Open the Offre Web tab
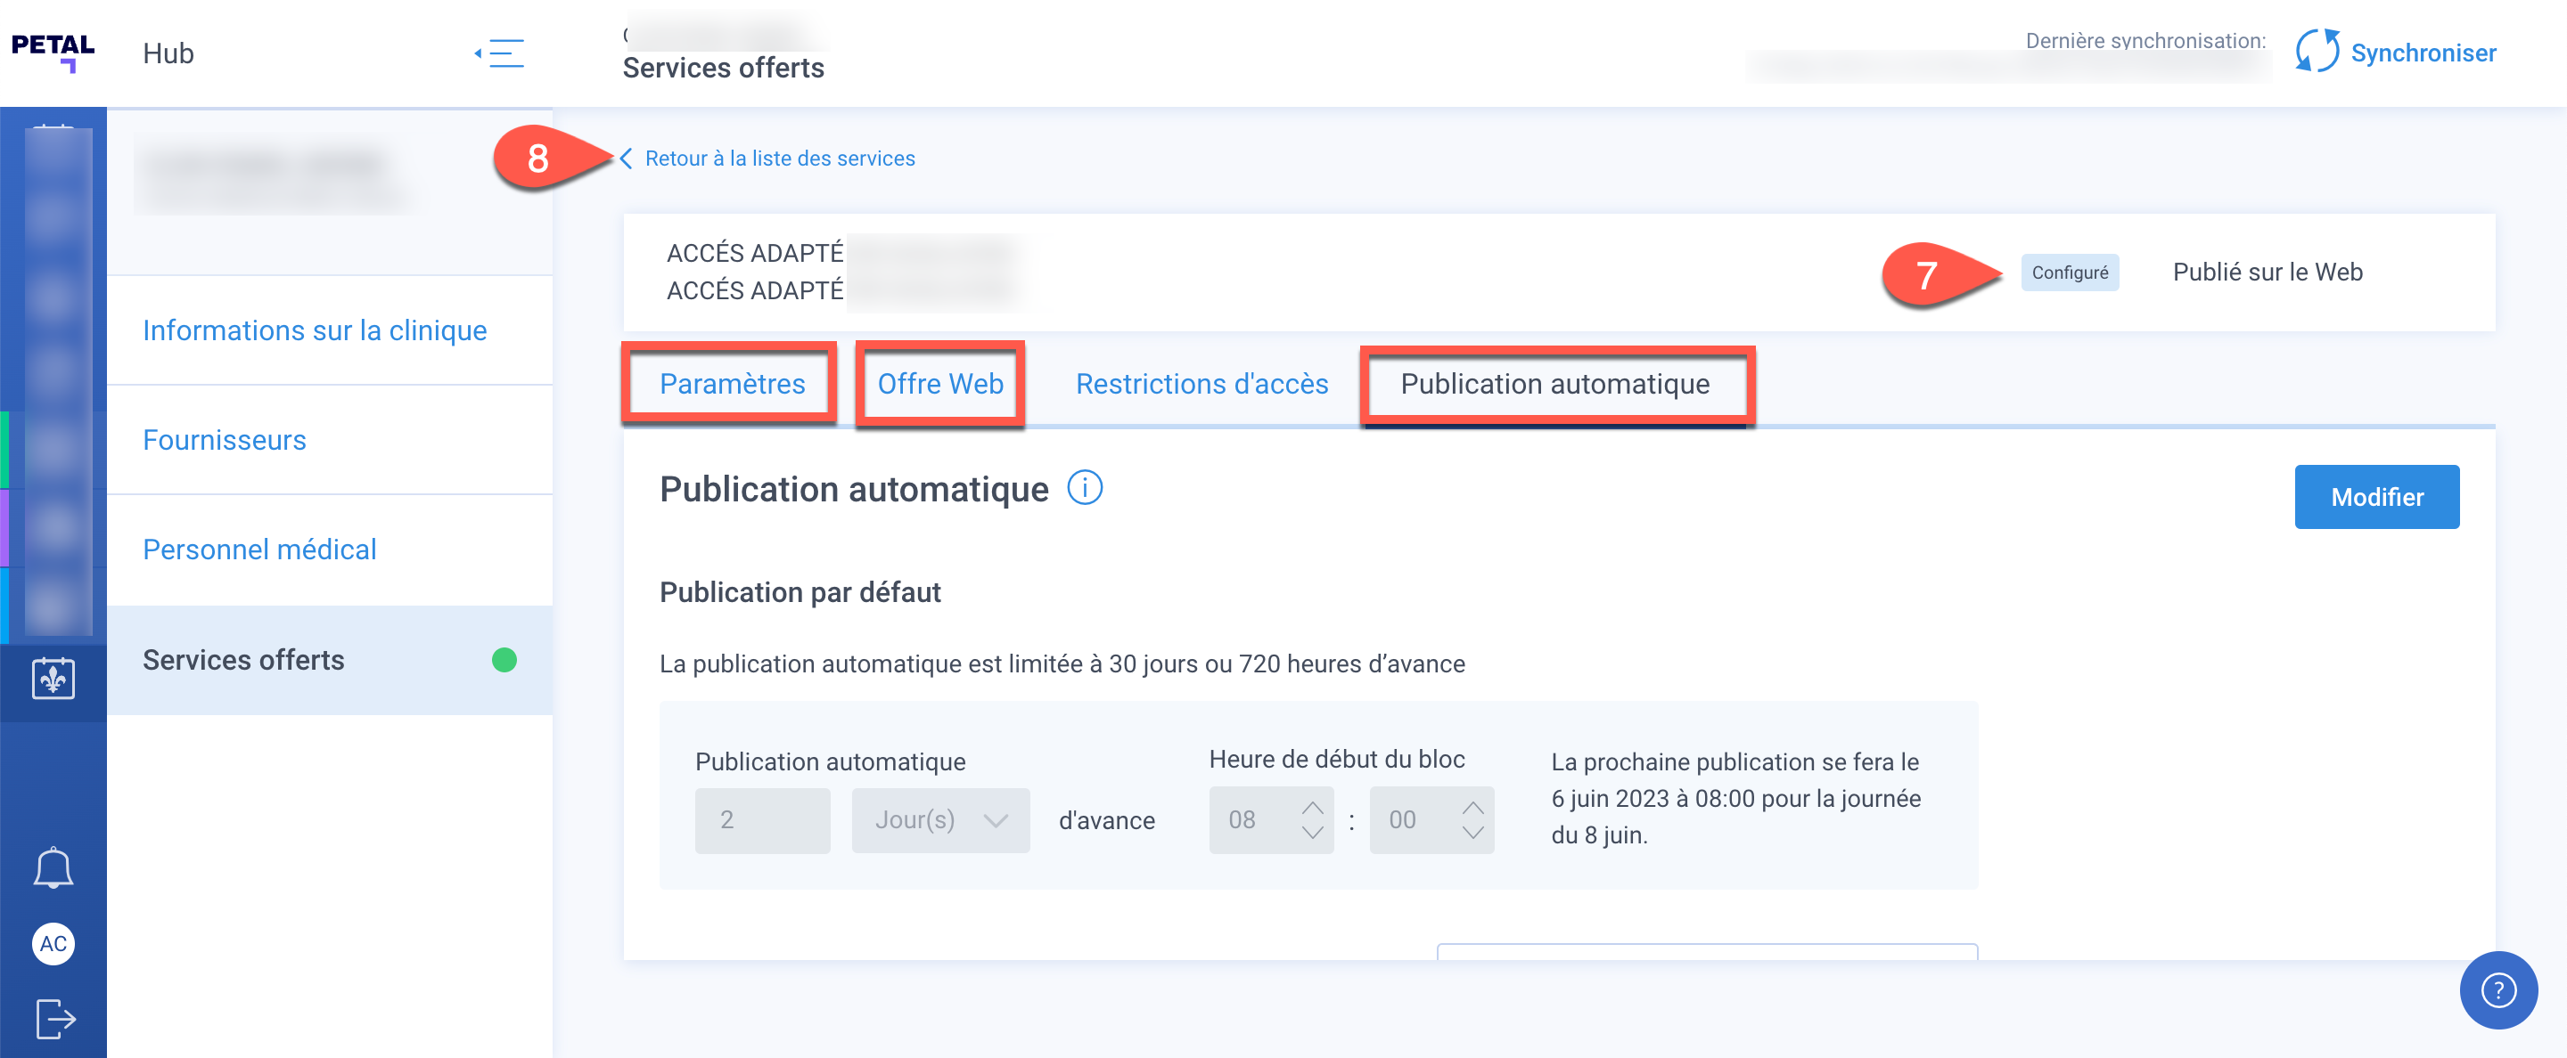2567x1058 pixels. pos(939,384)
